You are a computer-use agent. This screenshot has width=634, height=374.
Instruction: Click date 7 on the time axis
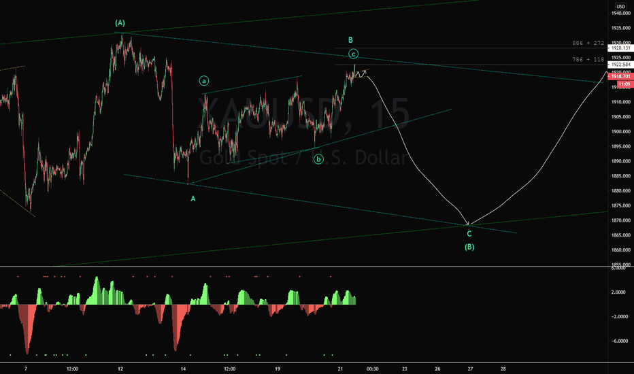(x=26, y=369)
